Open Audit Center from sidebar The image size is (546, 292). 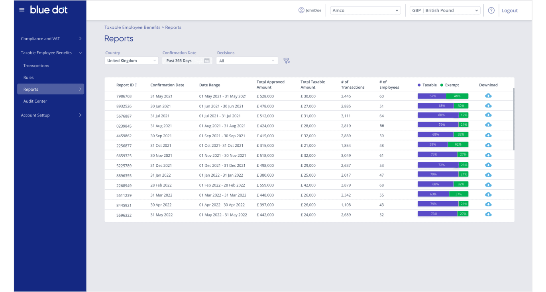click(x=35, y=101)
